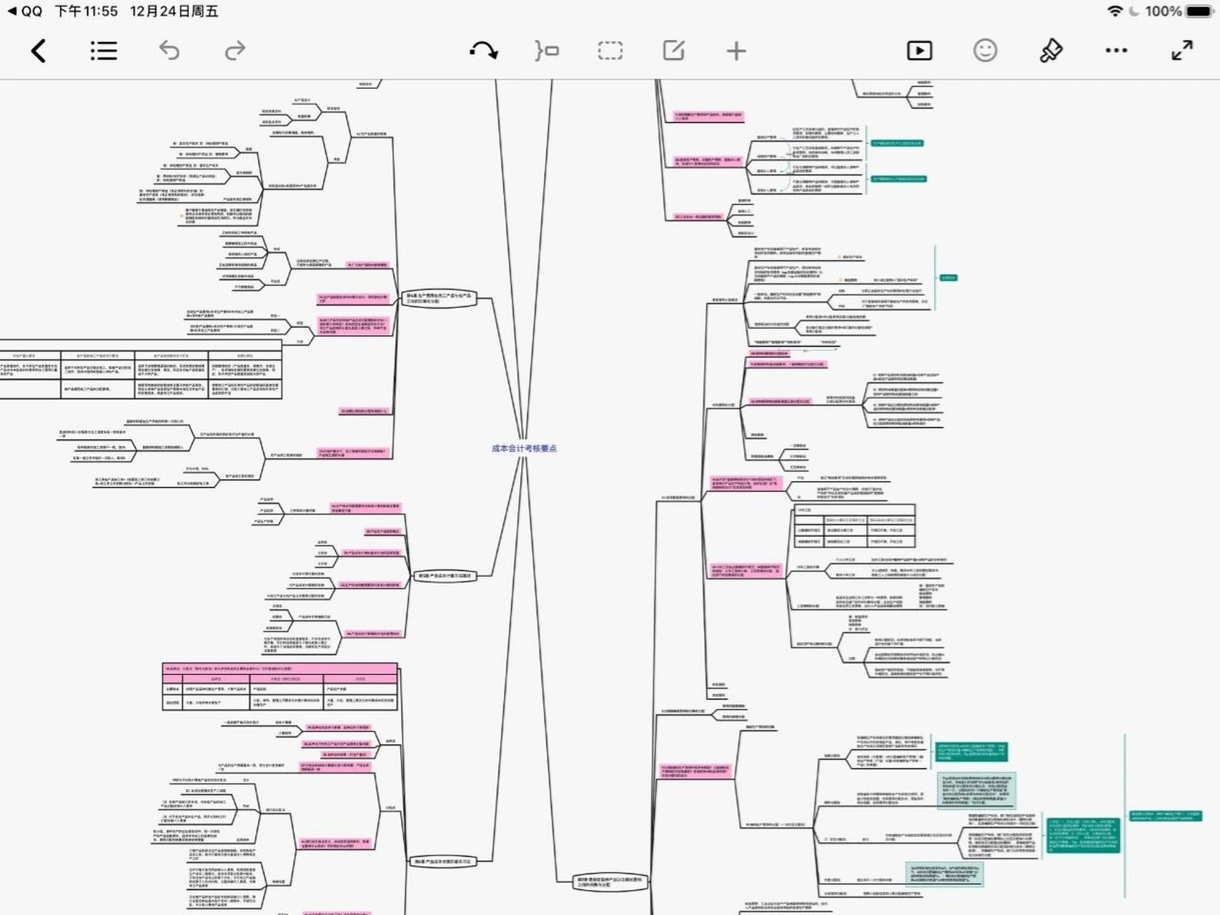Open the three-dot more menu

(1116, 51)
